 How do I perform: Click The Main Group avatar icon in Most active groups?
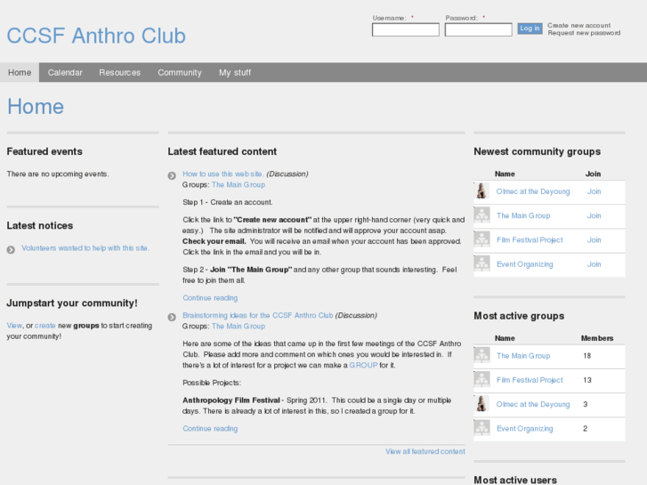tap(481, 355)
